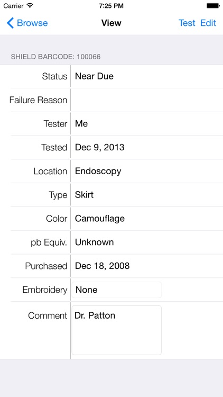Viewport: 223px width, 397px height.
Task: Select Purchased date Dec 18, 2008
Action: point(103,266)
